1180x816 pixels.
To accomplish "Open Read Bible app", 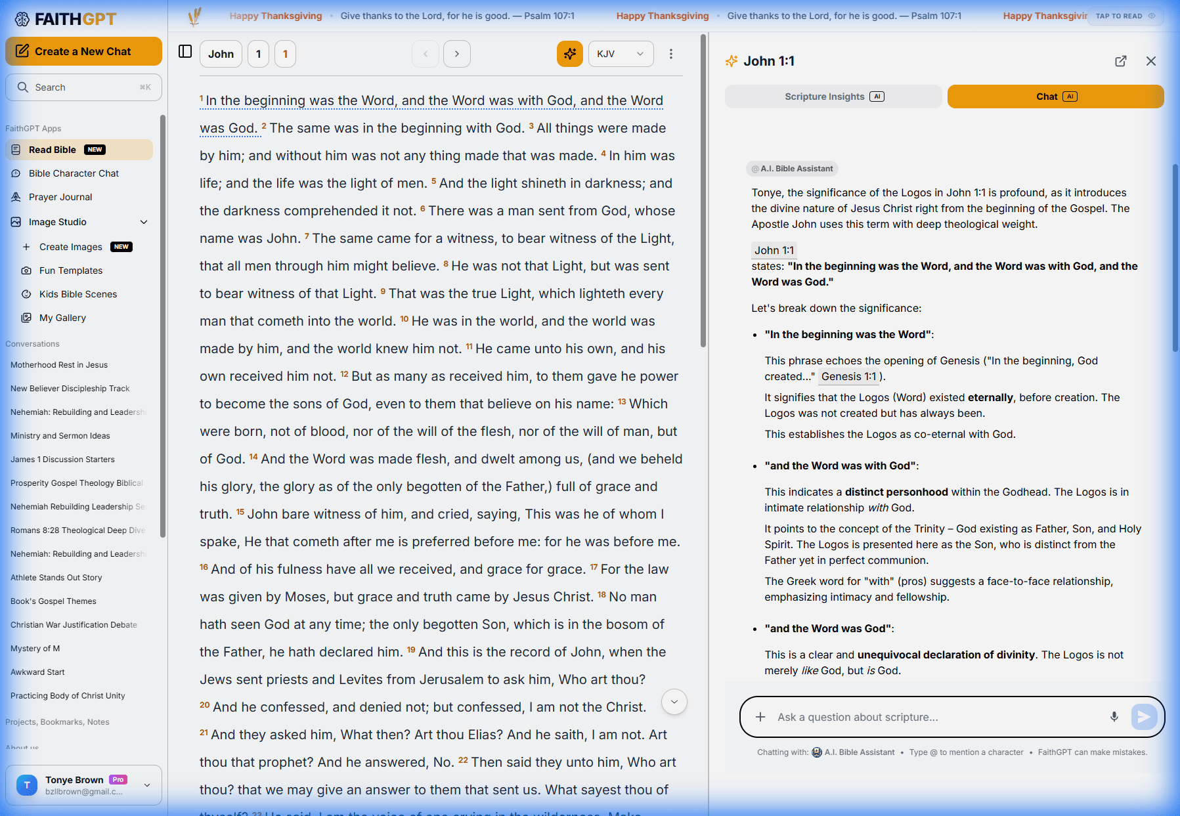I will [x=79, y=150].
